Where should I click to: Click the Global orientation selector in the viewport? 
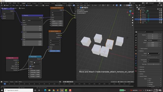point(95,5)
